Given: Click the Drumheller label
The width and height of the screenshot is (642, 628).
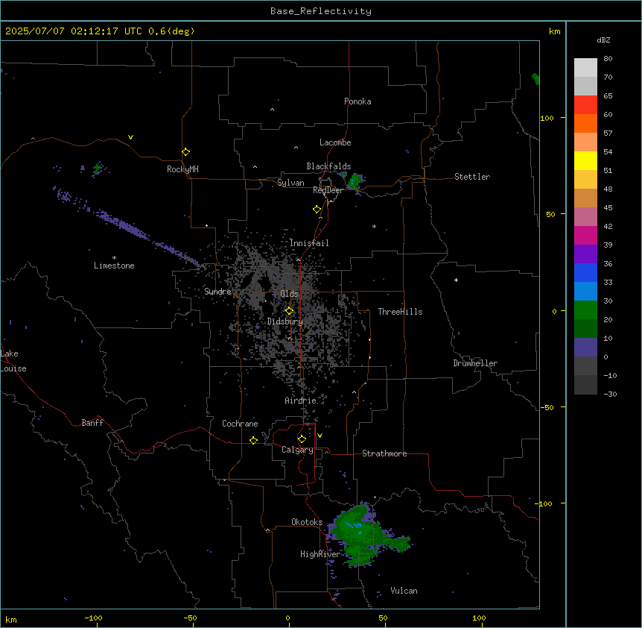Looking at the screenshot, I should (475, 363).
